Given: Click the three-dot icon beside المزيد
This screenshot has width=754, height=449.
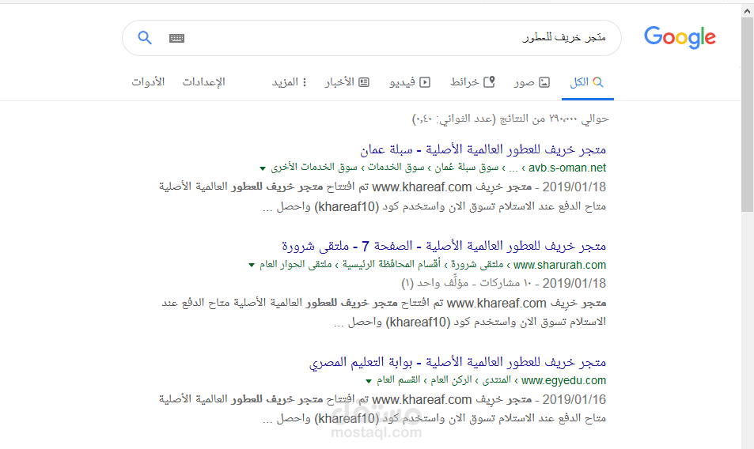Looking at the screenshot, I should (305, 82).
